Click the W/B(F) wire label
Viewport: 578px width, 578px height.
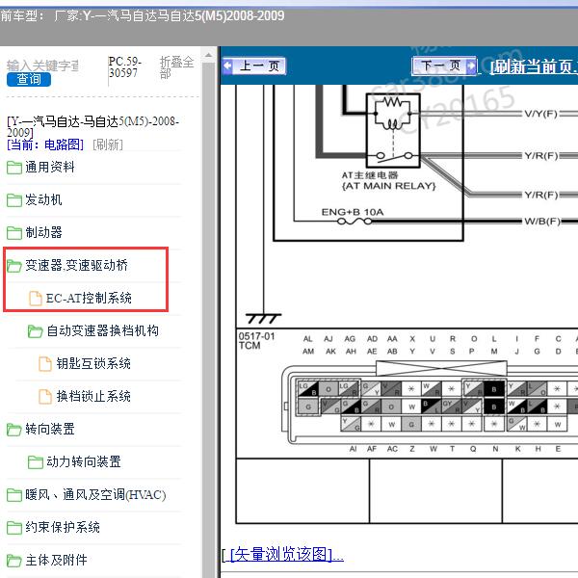(542, 222)
